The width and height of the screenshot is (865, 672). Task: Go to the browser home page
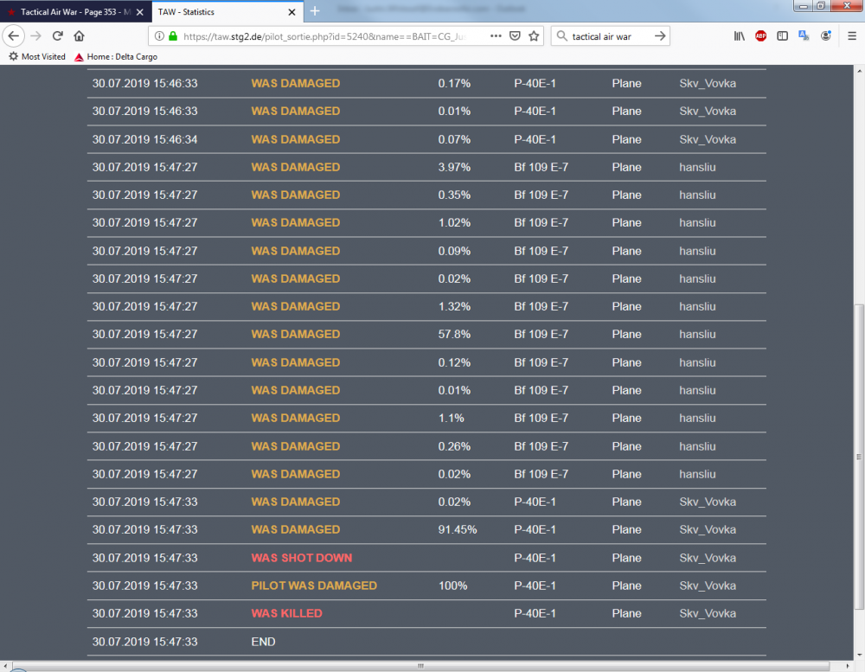[x=79, y=36]
